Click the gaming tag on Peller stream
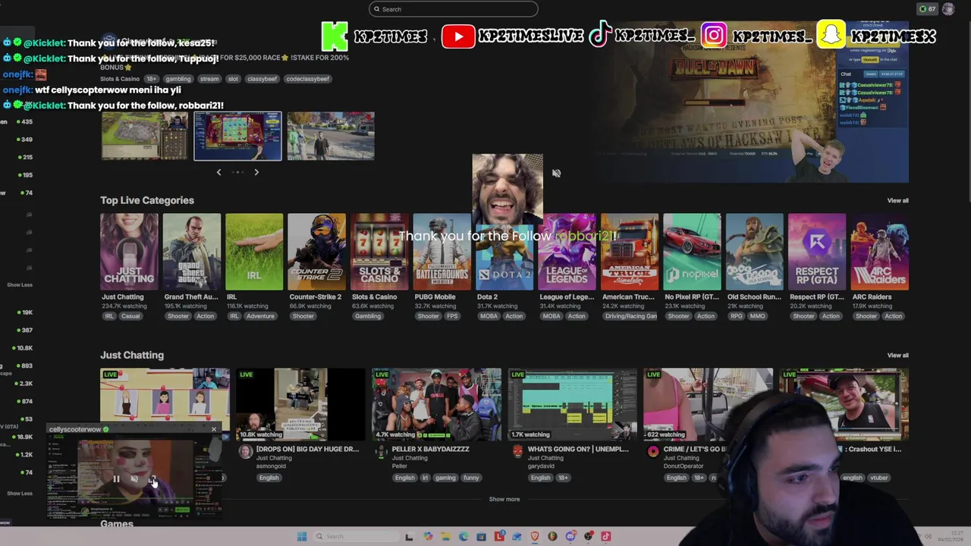Image resolution: width=971 pixels, height=546 pixels. point(445,478)
